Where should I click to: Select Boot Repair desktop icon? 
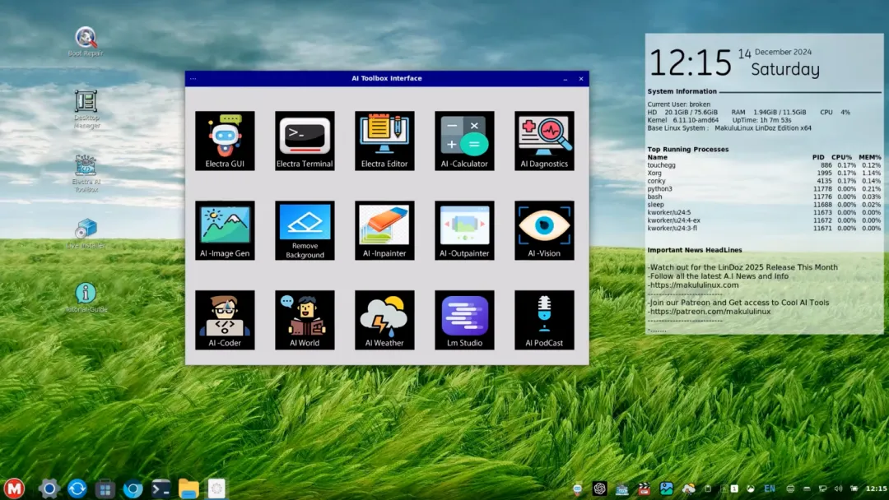click(x=86, y=41)
